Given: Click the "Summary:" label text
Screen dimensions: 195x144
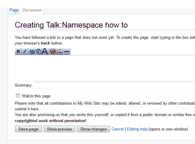Looking at the screenshot, I should pyautogui.click(x=23, y=85).
